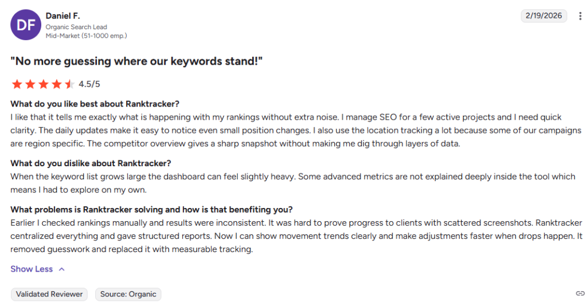Open the three-dot options menu
The height and width of the screenshot is (306, 587).
pyautogui.click(x=580, y=16)
